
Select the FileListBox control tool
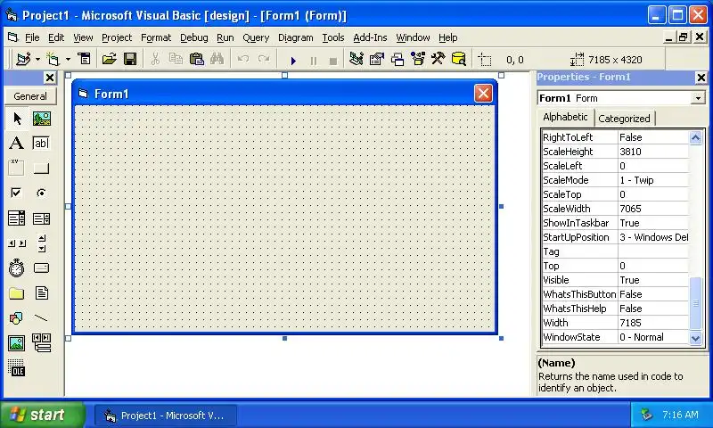coord(41,293)
